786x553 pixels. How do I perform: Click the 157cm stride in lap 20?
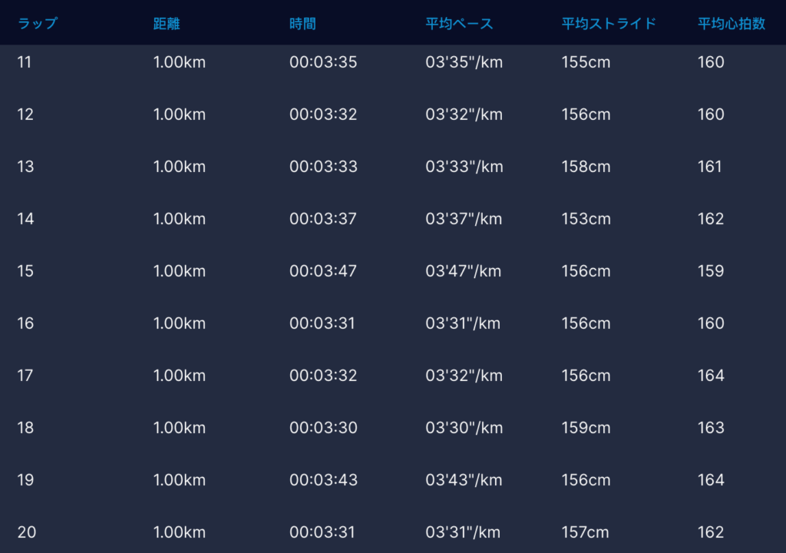tap(585, 532)
